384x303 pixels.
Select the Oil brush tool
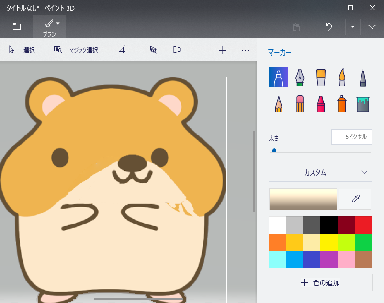pyautogui.click(x=321, y=78)
